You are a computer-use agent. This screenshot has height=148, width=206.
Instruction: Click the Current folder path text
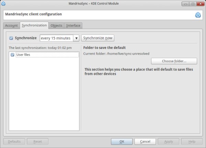tap(116, 54)
